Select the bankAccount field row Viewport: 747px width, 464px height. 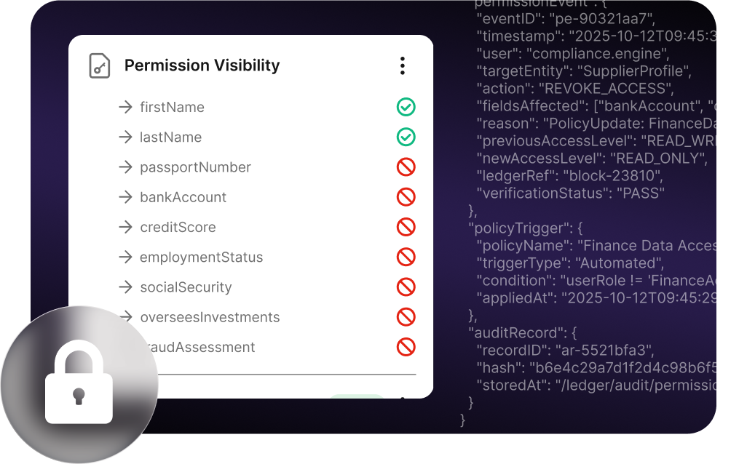pos(266,197)
